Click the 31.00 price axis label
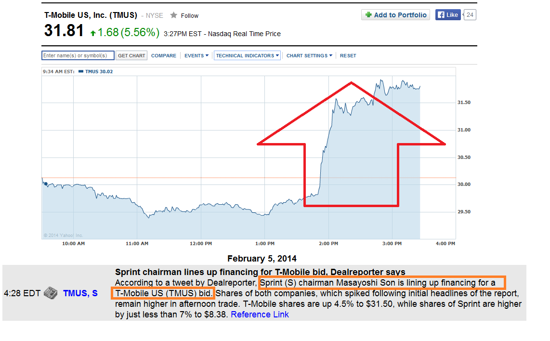This screenshot has width=550, height=341. click(464, 130)
